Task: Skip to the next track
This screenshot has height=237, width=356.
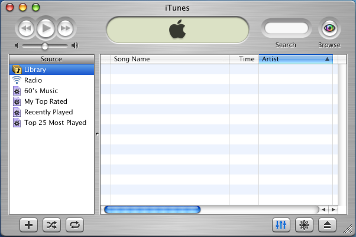Action: [x=65, y=28]
